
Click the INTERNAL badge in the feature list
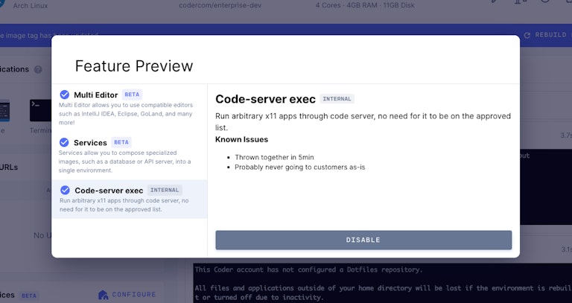click(x=165, y=190)
